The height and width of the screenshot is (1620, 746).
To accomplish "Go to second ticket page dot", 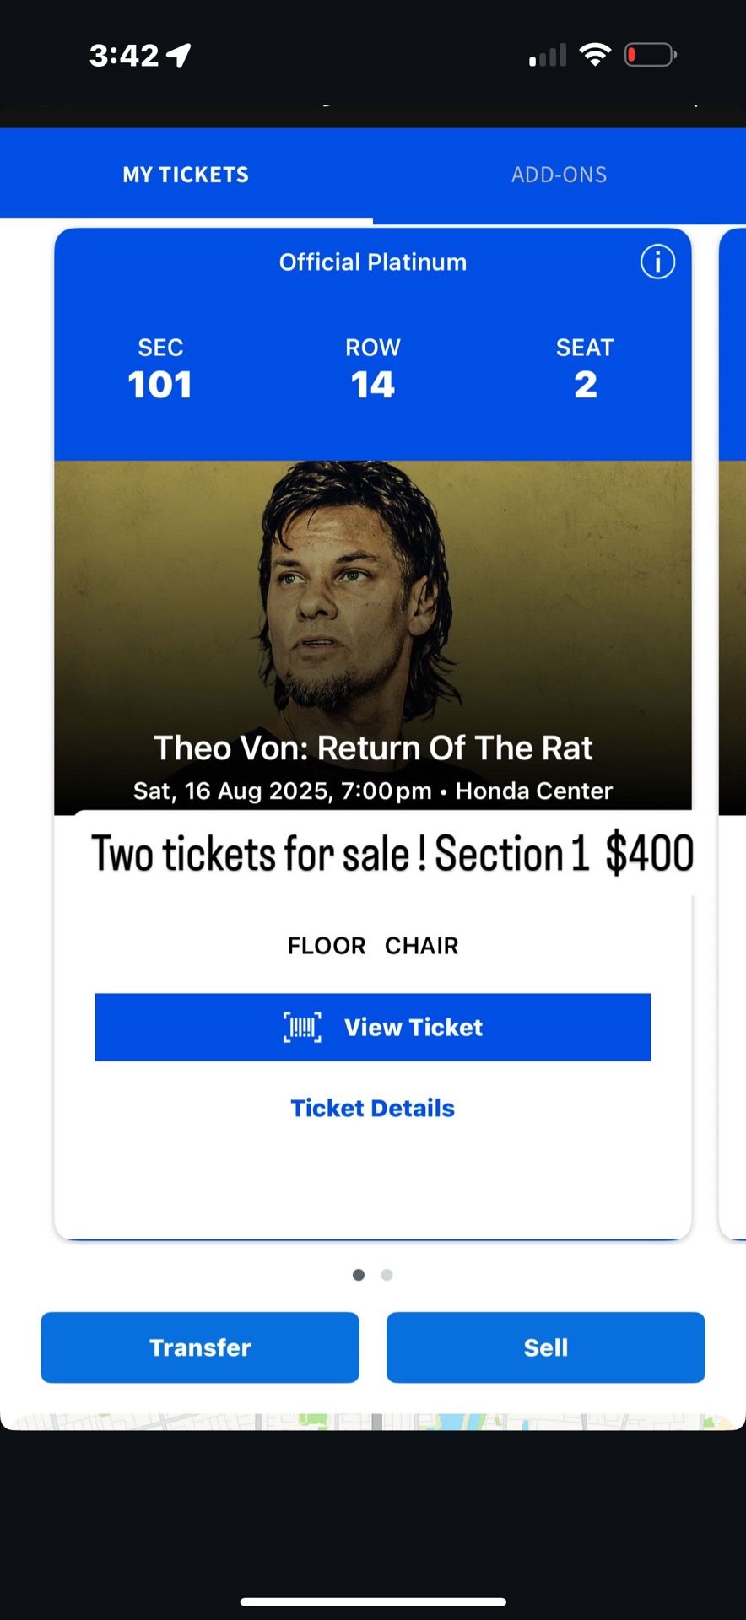I will [387, 1275].
